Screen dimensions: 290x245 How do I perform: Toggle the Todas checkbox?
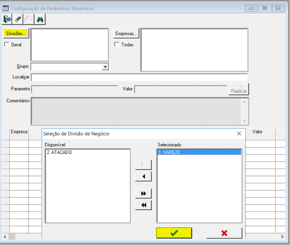(117, 44)
